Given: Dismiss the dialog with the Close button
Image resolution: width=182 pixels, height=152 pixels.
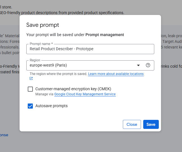Looking at the screenshot, I should tap(132, 124).
